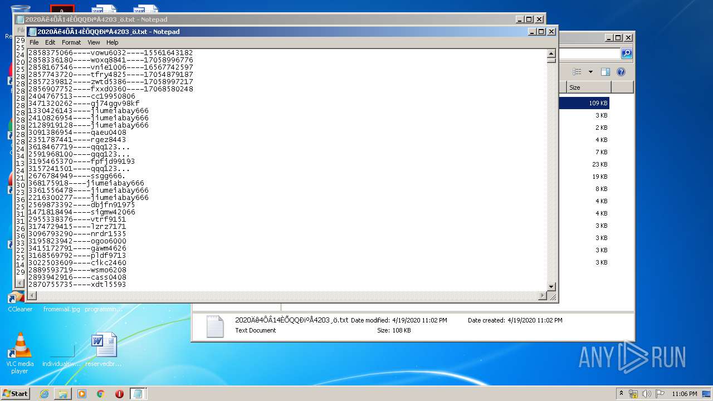Change the view with Explorer's view icon
This screenshot has height=401, width=713.
tap(577, 72)
